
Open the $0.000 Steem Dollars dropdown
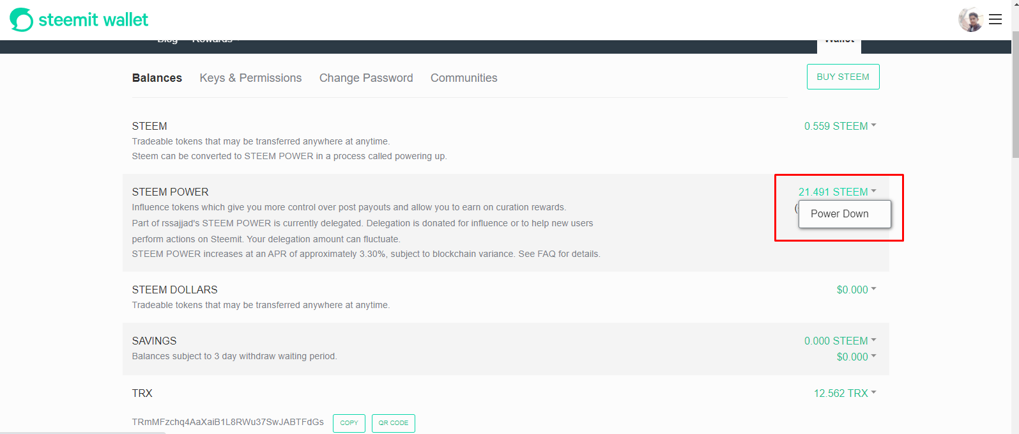click(856, 290)
